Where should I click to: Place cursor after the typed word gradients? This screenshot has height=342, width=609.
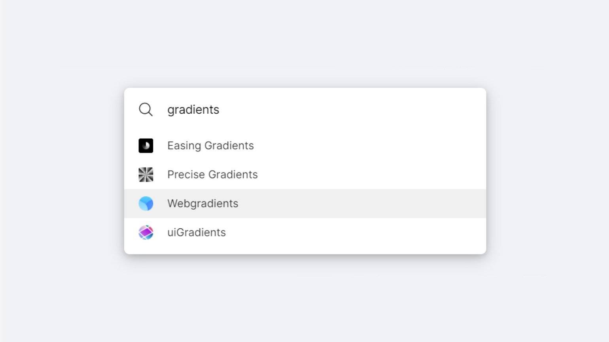pyautogui.click(x=220, y=110)
